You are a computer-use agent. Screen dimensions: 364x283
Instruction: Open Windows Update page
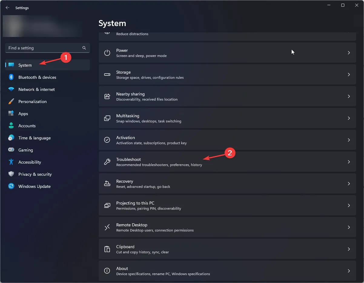pyautogui.click(x=48, y=186)
